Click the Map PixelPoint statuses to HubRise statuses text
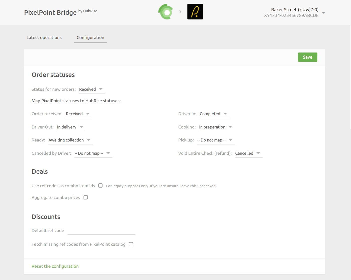The width and height of the screenshot is (351, 280). coord(76,101)
